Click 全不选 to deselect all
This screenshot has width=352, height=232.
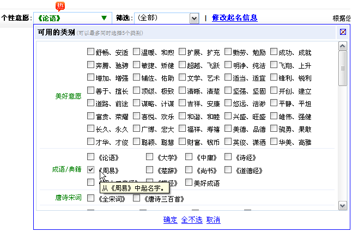pyautogui.click(x=192, y=220)
